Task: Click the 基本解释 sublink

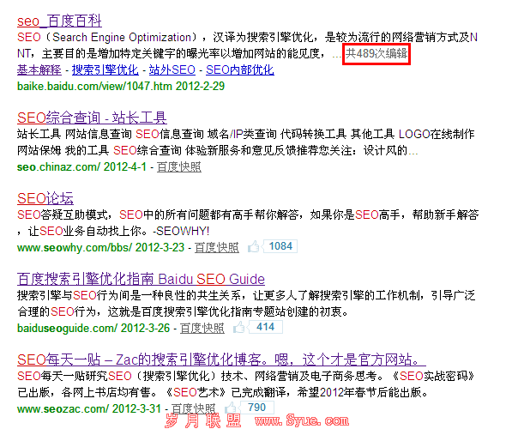Action: pos(39,69)
